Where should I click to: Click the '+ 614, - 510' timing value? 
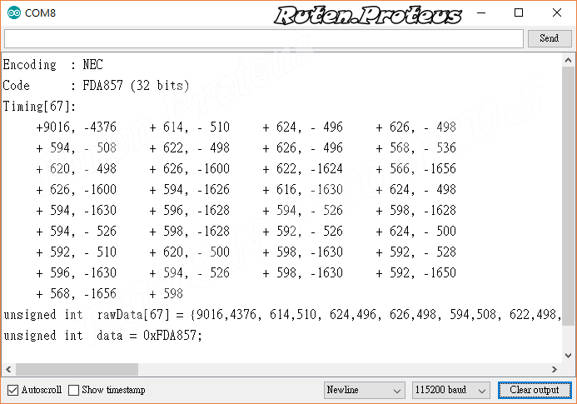click(x=190, y=127)
